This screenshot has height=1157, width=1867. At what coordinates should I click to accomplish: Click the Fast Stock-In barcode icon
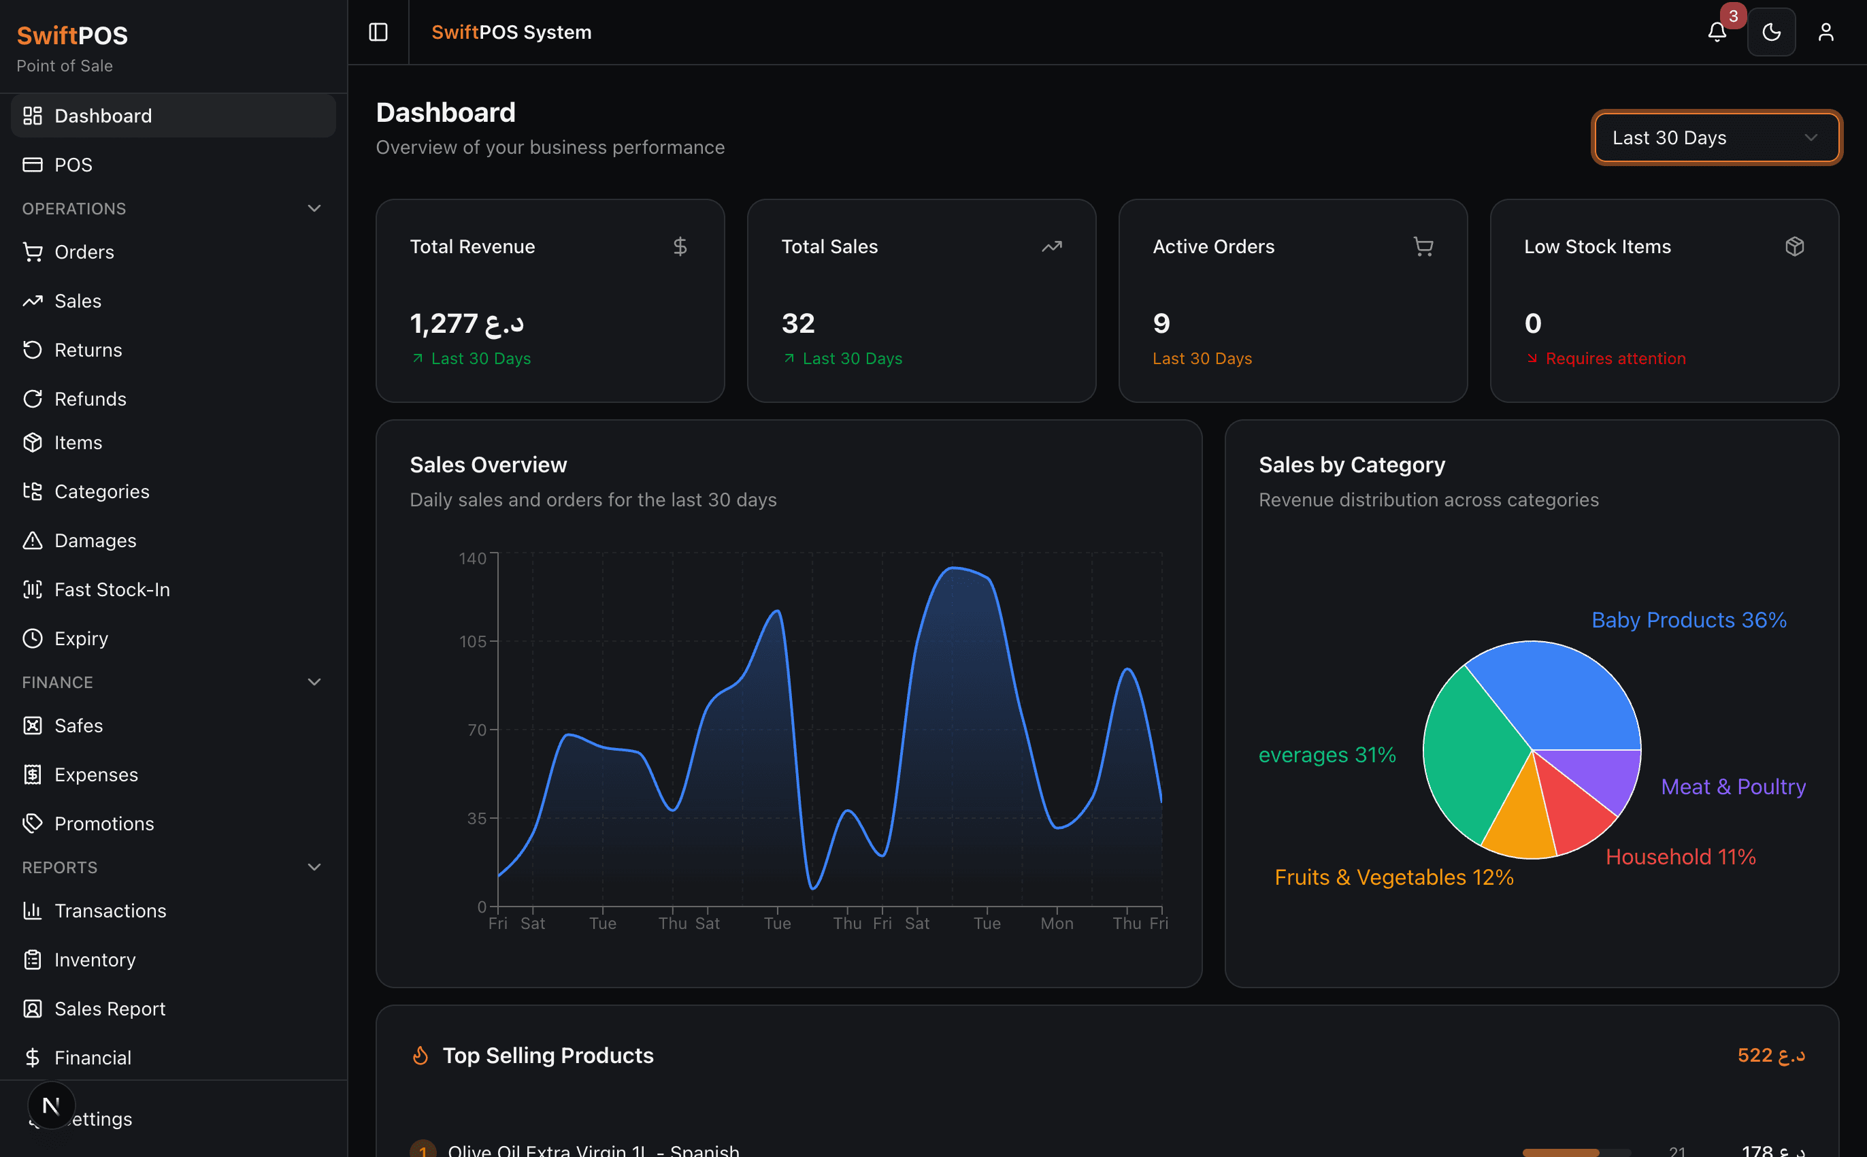(32, 589)
